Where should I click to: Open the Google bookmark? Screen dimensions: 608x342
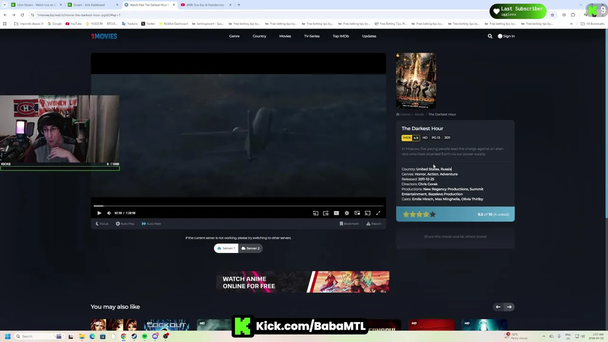(55, 24)
